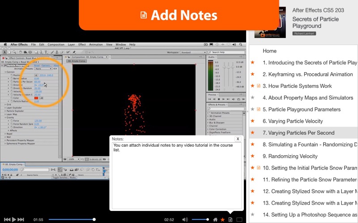Close the Notes popup with X
The width and height of the screenshot is (358, 223).
[238, 139]
